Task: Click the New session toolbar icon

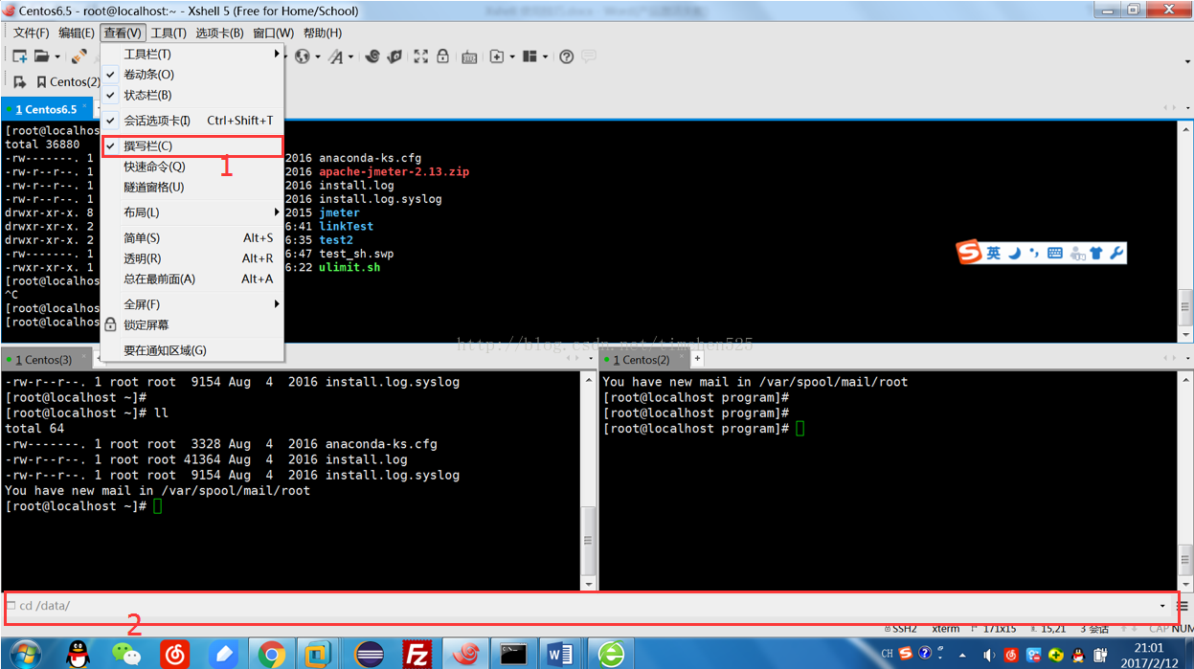Action: coord(20,56)
